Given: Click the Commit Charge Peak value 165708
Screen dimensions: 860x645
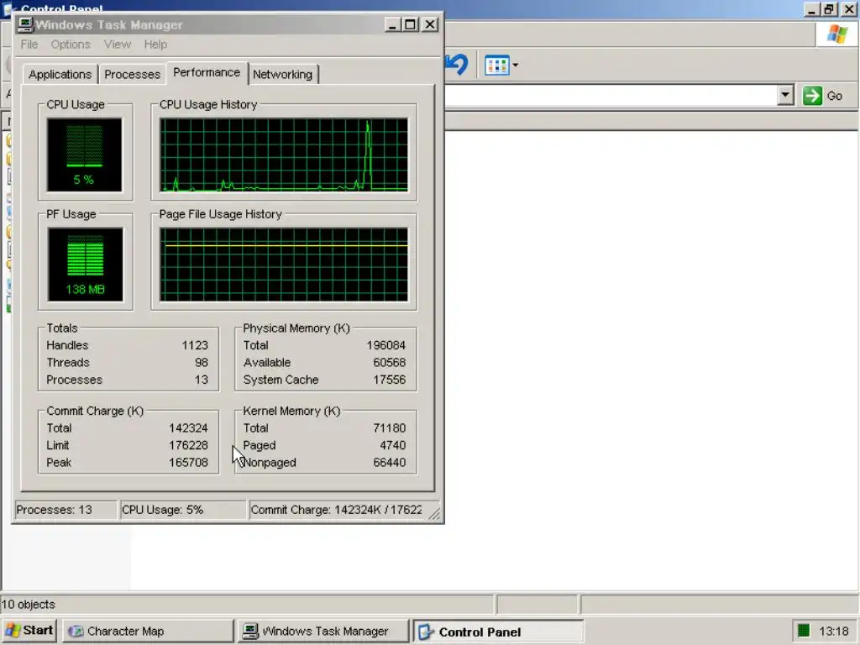Looking at the screenshot, I should coord(189,463).
